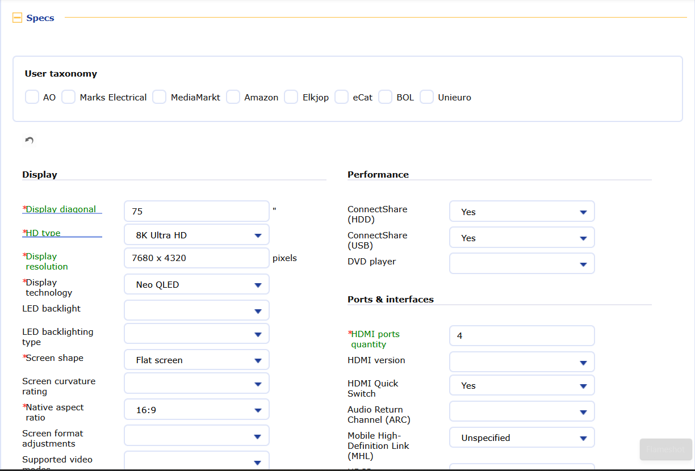This screenshot has width=695, height=471.
Task: Expand the LED backlight dropdown
Action: click(x=196, y=310)
